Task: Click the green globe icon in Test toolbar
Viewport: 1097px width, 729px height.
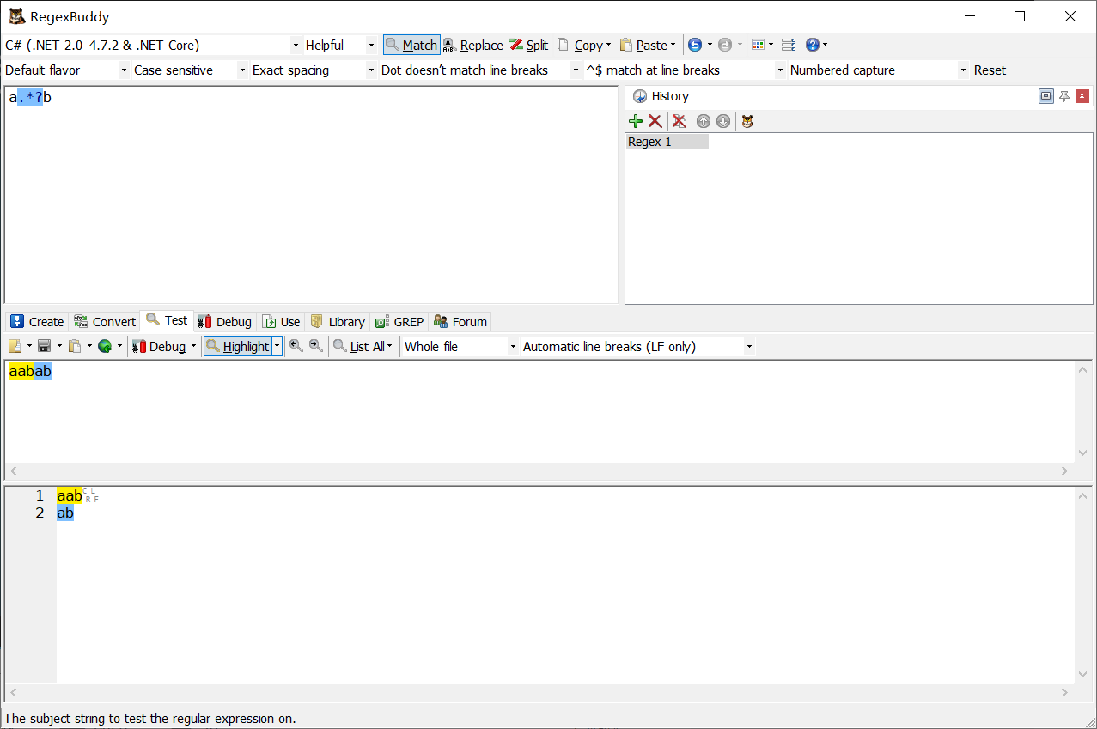Action: (105, 346)
